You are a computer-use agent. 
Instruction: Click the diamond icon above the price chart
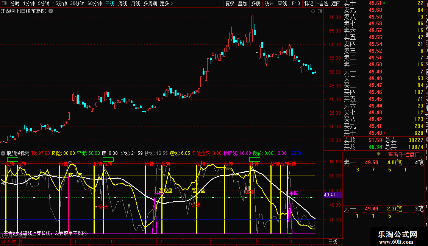point(313,11)
